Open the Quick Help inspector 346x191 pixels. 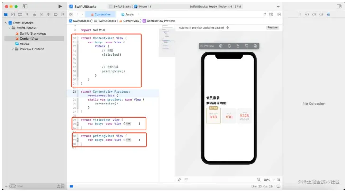tap(314, 15)
